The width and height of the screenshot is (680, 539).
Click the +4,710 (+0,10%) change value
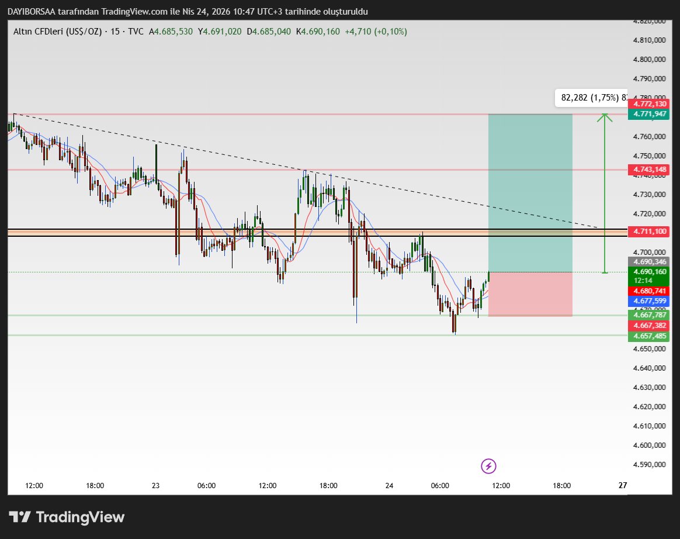tap(376, 31)
